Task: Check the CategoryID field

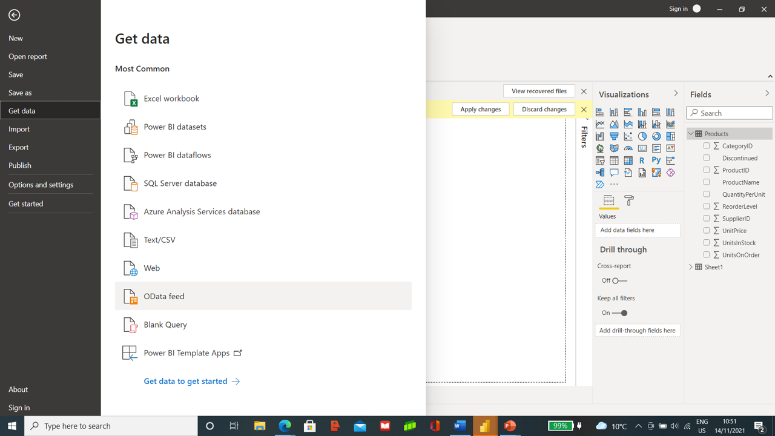Action: 707,146
